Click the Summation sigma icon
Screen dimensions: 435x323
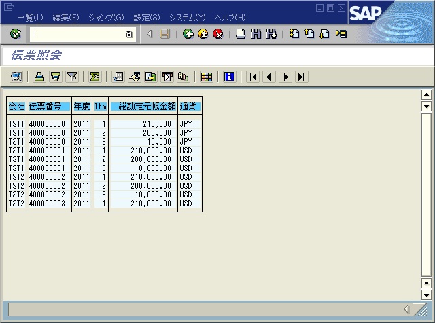click(x=94, y=77)
